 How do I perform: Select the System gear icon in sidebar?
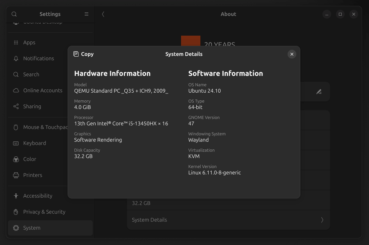point(16,228)
